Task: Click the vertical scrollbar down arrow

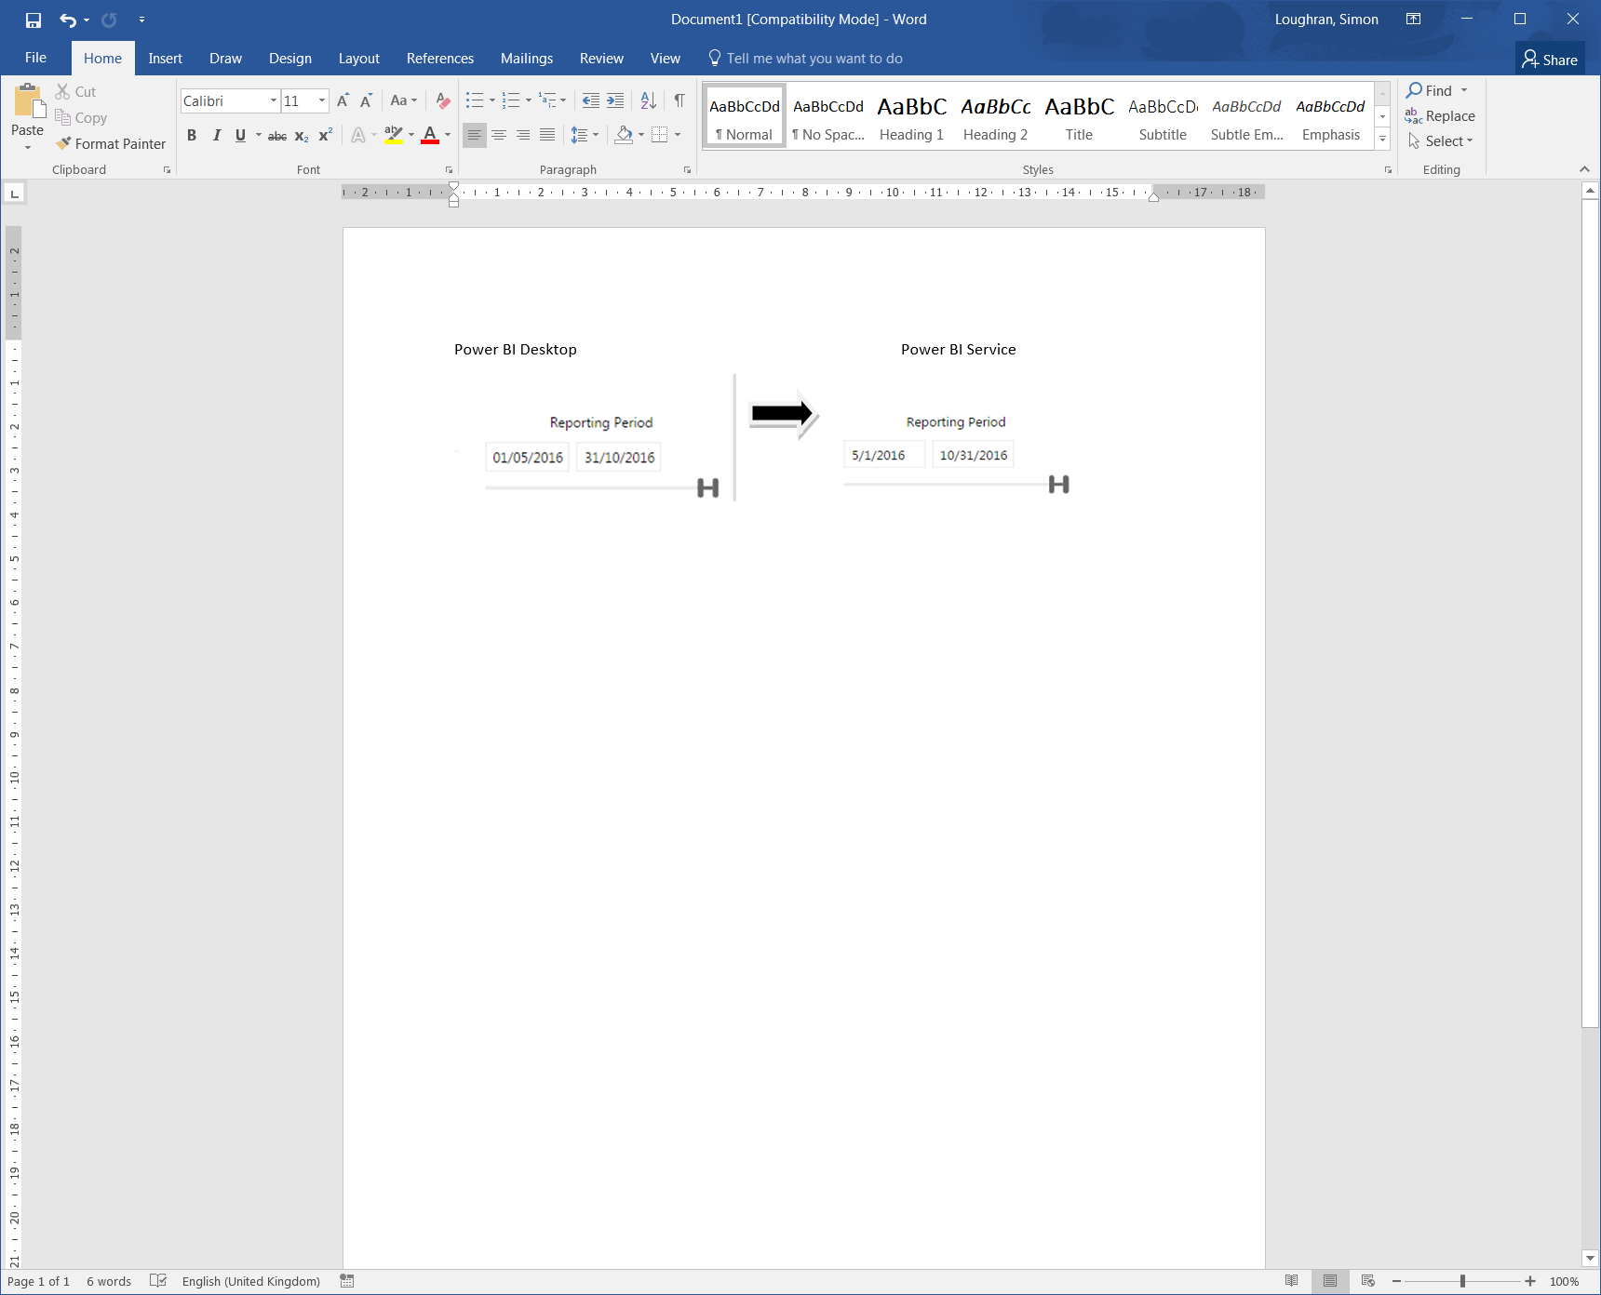Action: 1590,1259
